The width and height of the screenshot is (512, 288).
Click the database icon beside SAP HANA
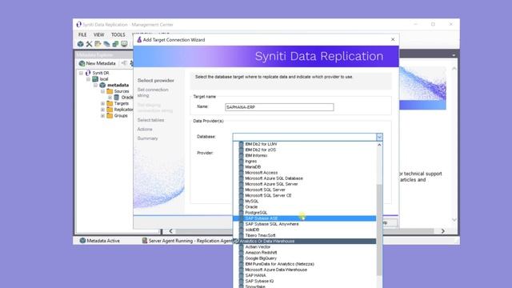242,275
